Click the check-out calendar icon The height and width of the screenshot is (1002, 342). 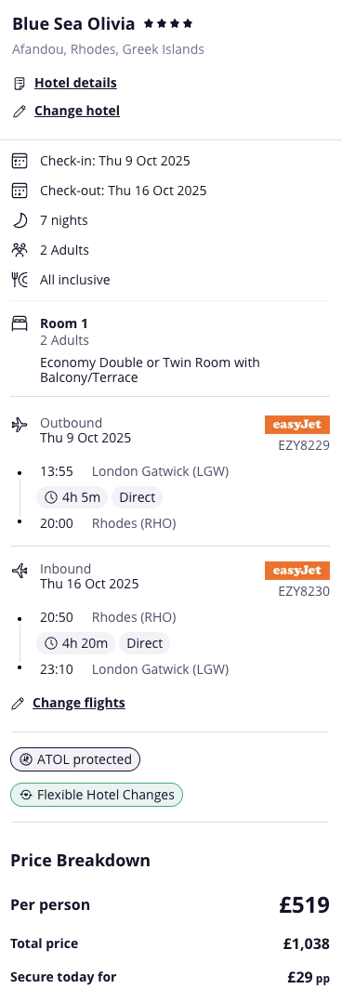point(20,191)
